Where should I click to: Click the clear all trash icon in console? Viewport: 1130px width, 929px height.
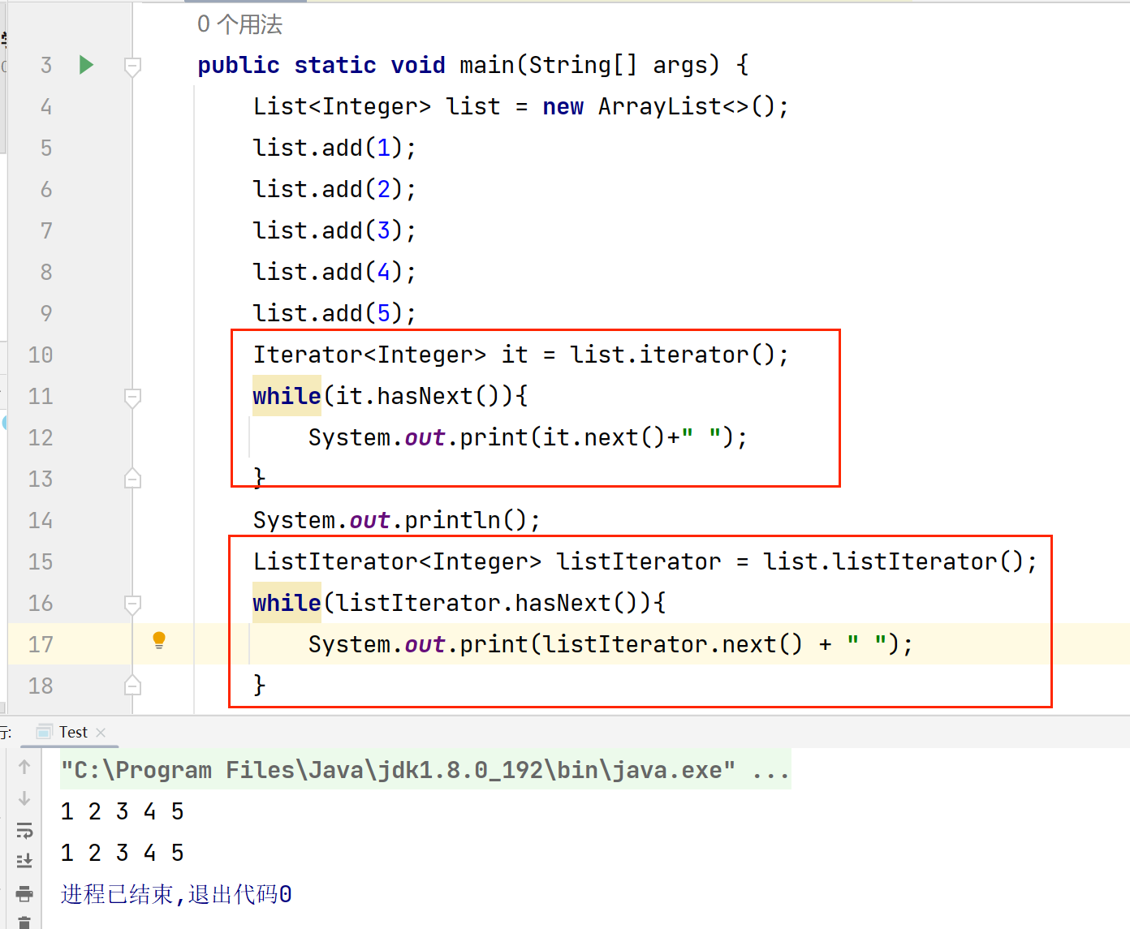[24, 923]
